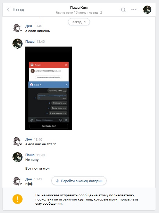The height and width of the screenshot is (213, 159).
Task: Click Ден's avatar beside 'а есл иак не тот' message
Action: pos(17,141)
